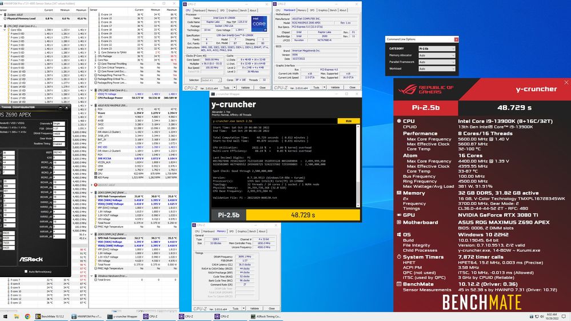Click the red Pi-2.5b label in BenchMate panel

point(426,108)
